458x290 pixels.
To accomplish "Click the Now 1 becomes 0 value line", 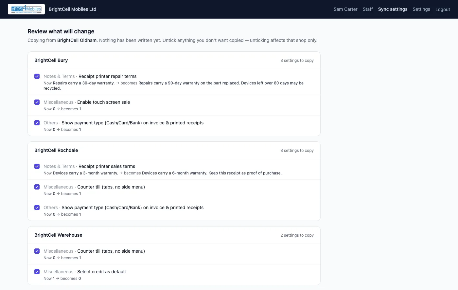I will point(62,279).
